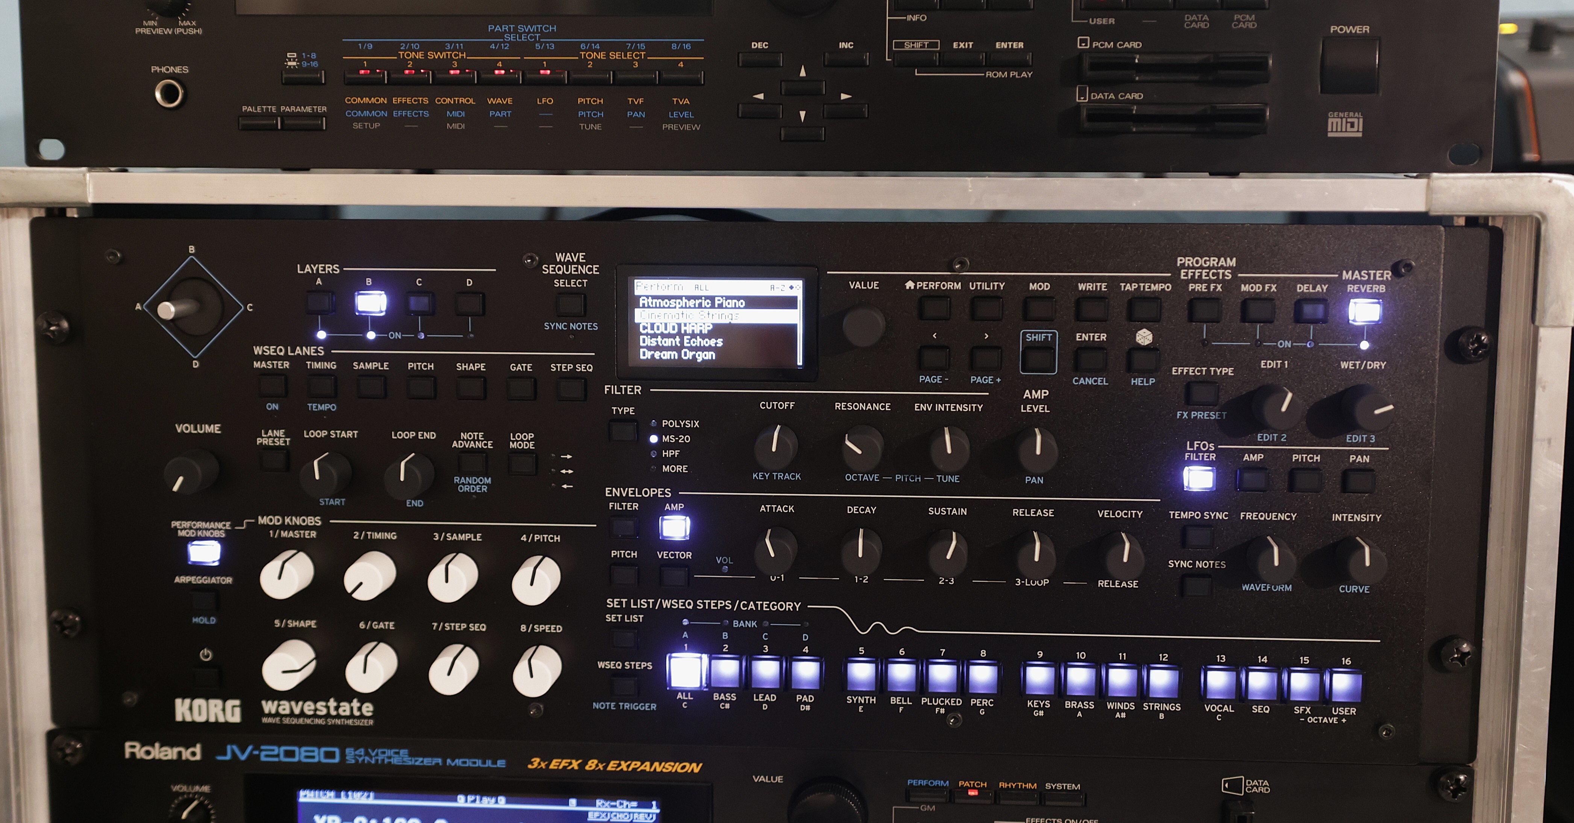This screenshot has width=1574, height=823.
Task: Toggle the Master Reverb effect button
Action: [1364, 312]
